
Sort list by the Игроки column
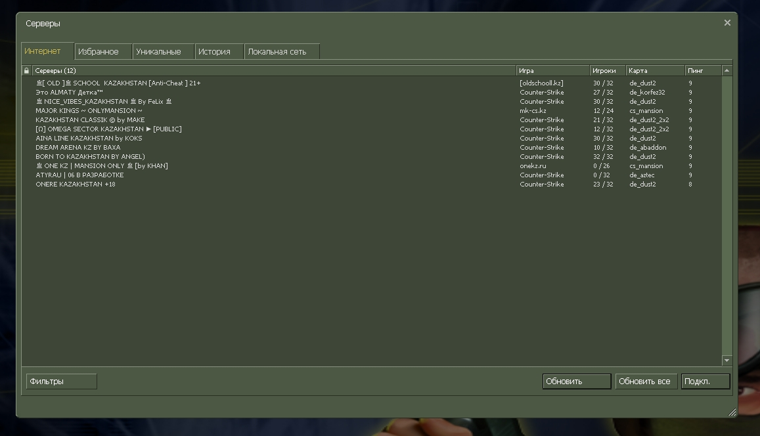pos(607,70)
